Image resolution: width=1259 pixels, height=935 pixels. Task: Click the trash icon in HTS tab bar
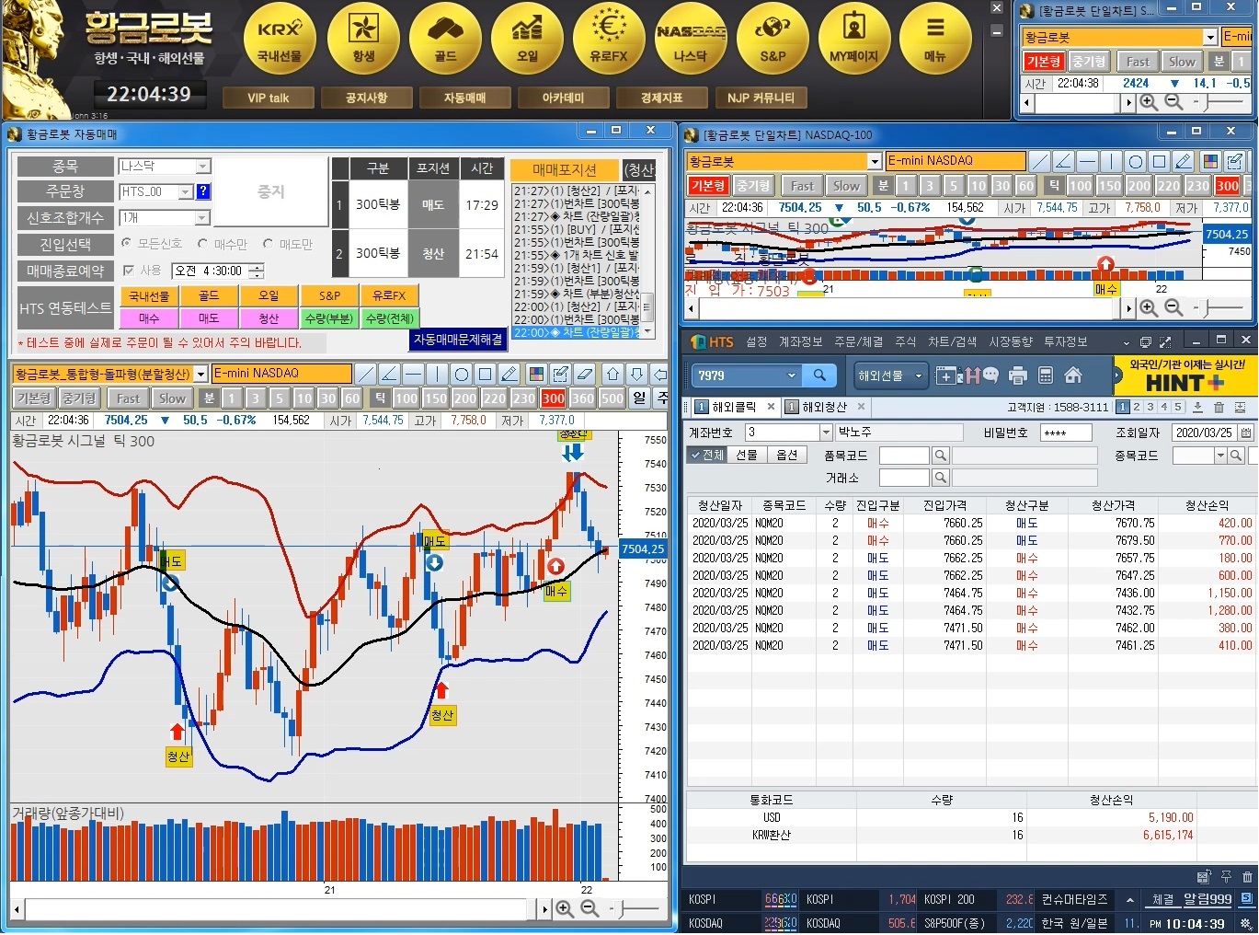click(1219, 407)
